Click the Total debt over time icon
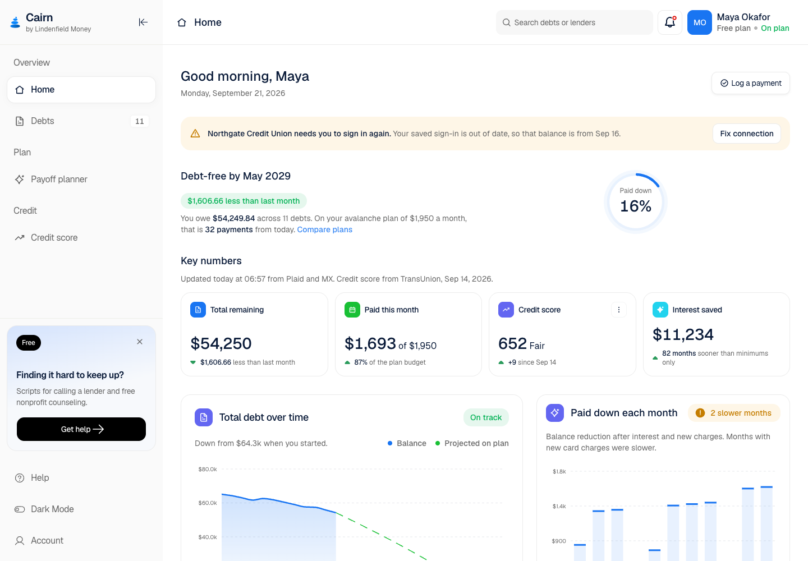This screenshot has width=808, height=561. [x=204, y=417]
